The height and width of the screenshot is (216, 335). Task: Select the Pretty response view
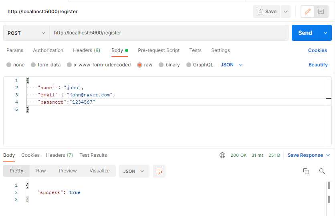pyautogui.click(x=16, y=171)
